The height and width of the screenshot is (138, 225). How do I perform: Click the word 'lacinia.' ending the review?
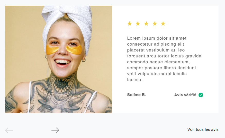pyautogui.click(x=135, y=80)
